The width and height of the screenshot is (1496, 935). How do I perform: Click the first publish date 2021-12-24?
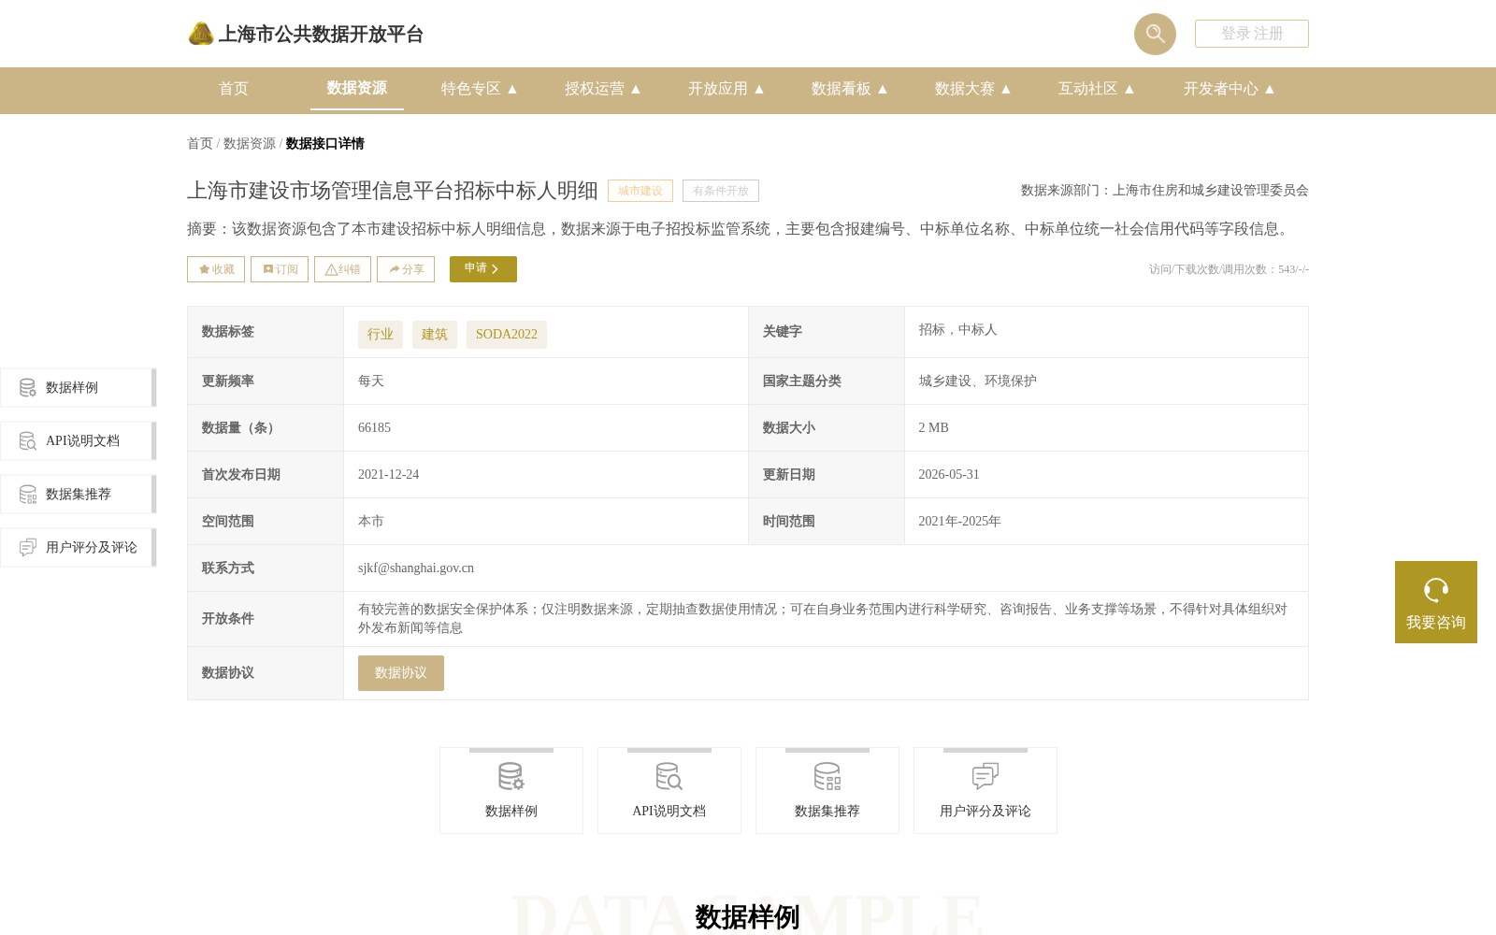(388, 474)
